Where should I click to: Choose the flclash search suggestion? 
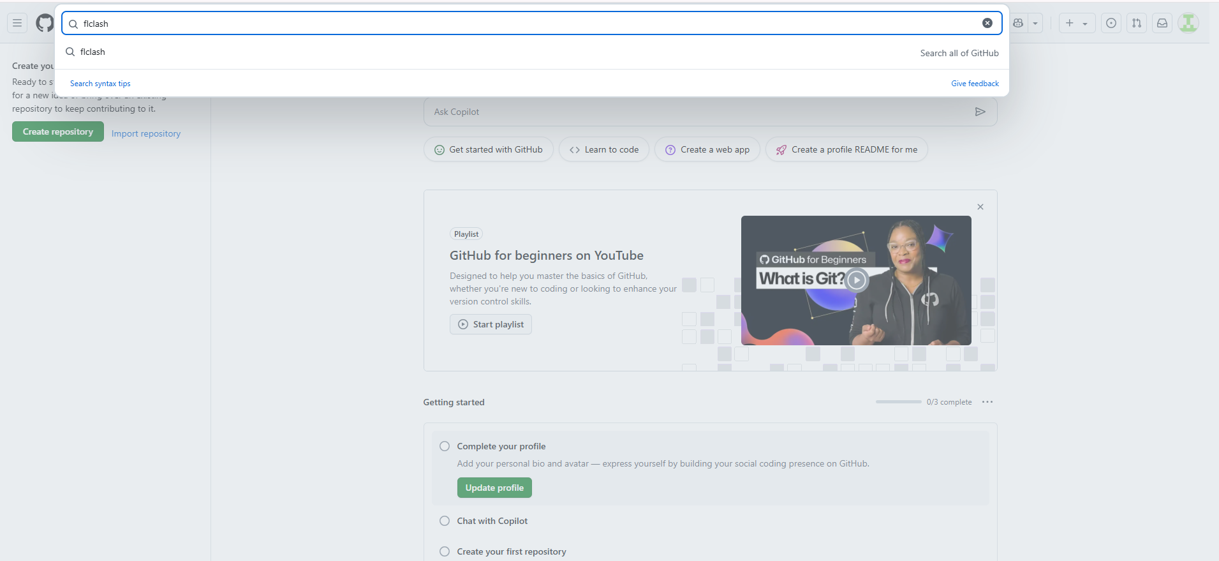point(92,52)
